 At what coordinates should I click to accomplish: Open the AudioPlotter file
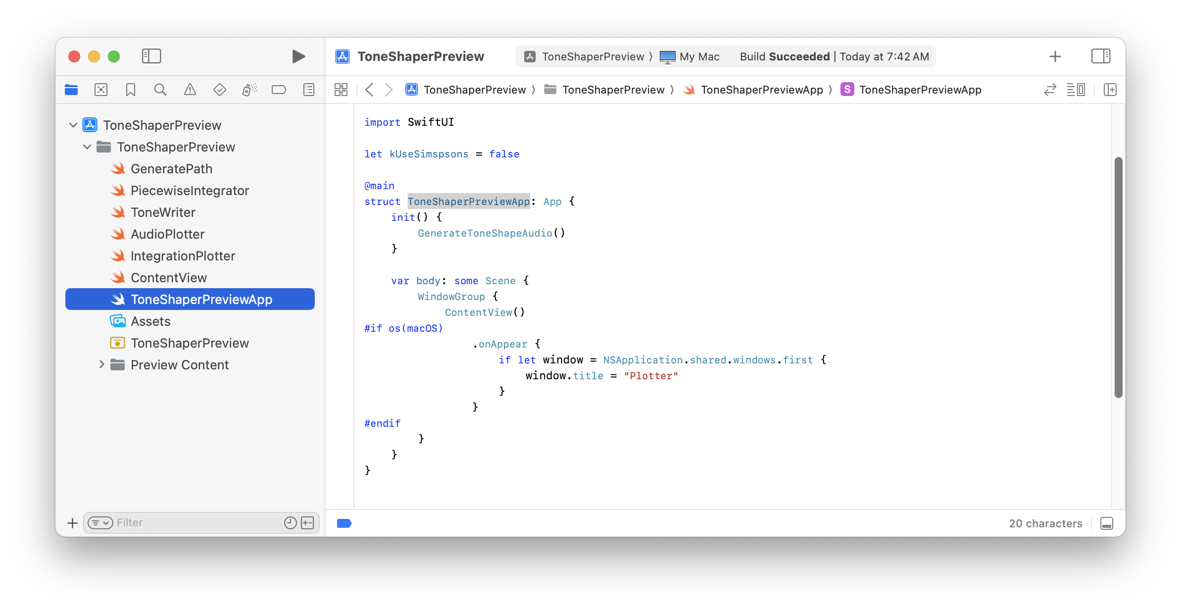[167, 234]
